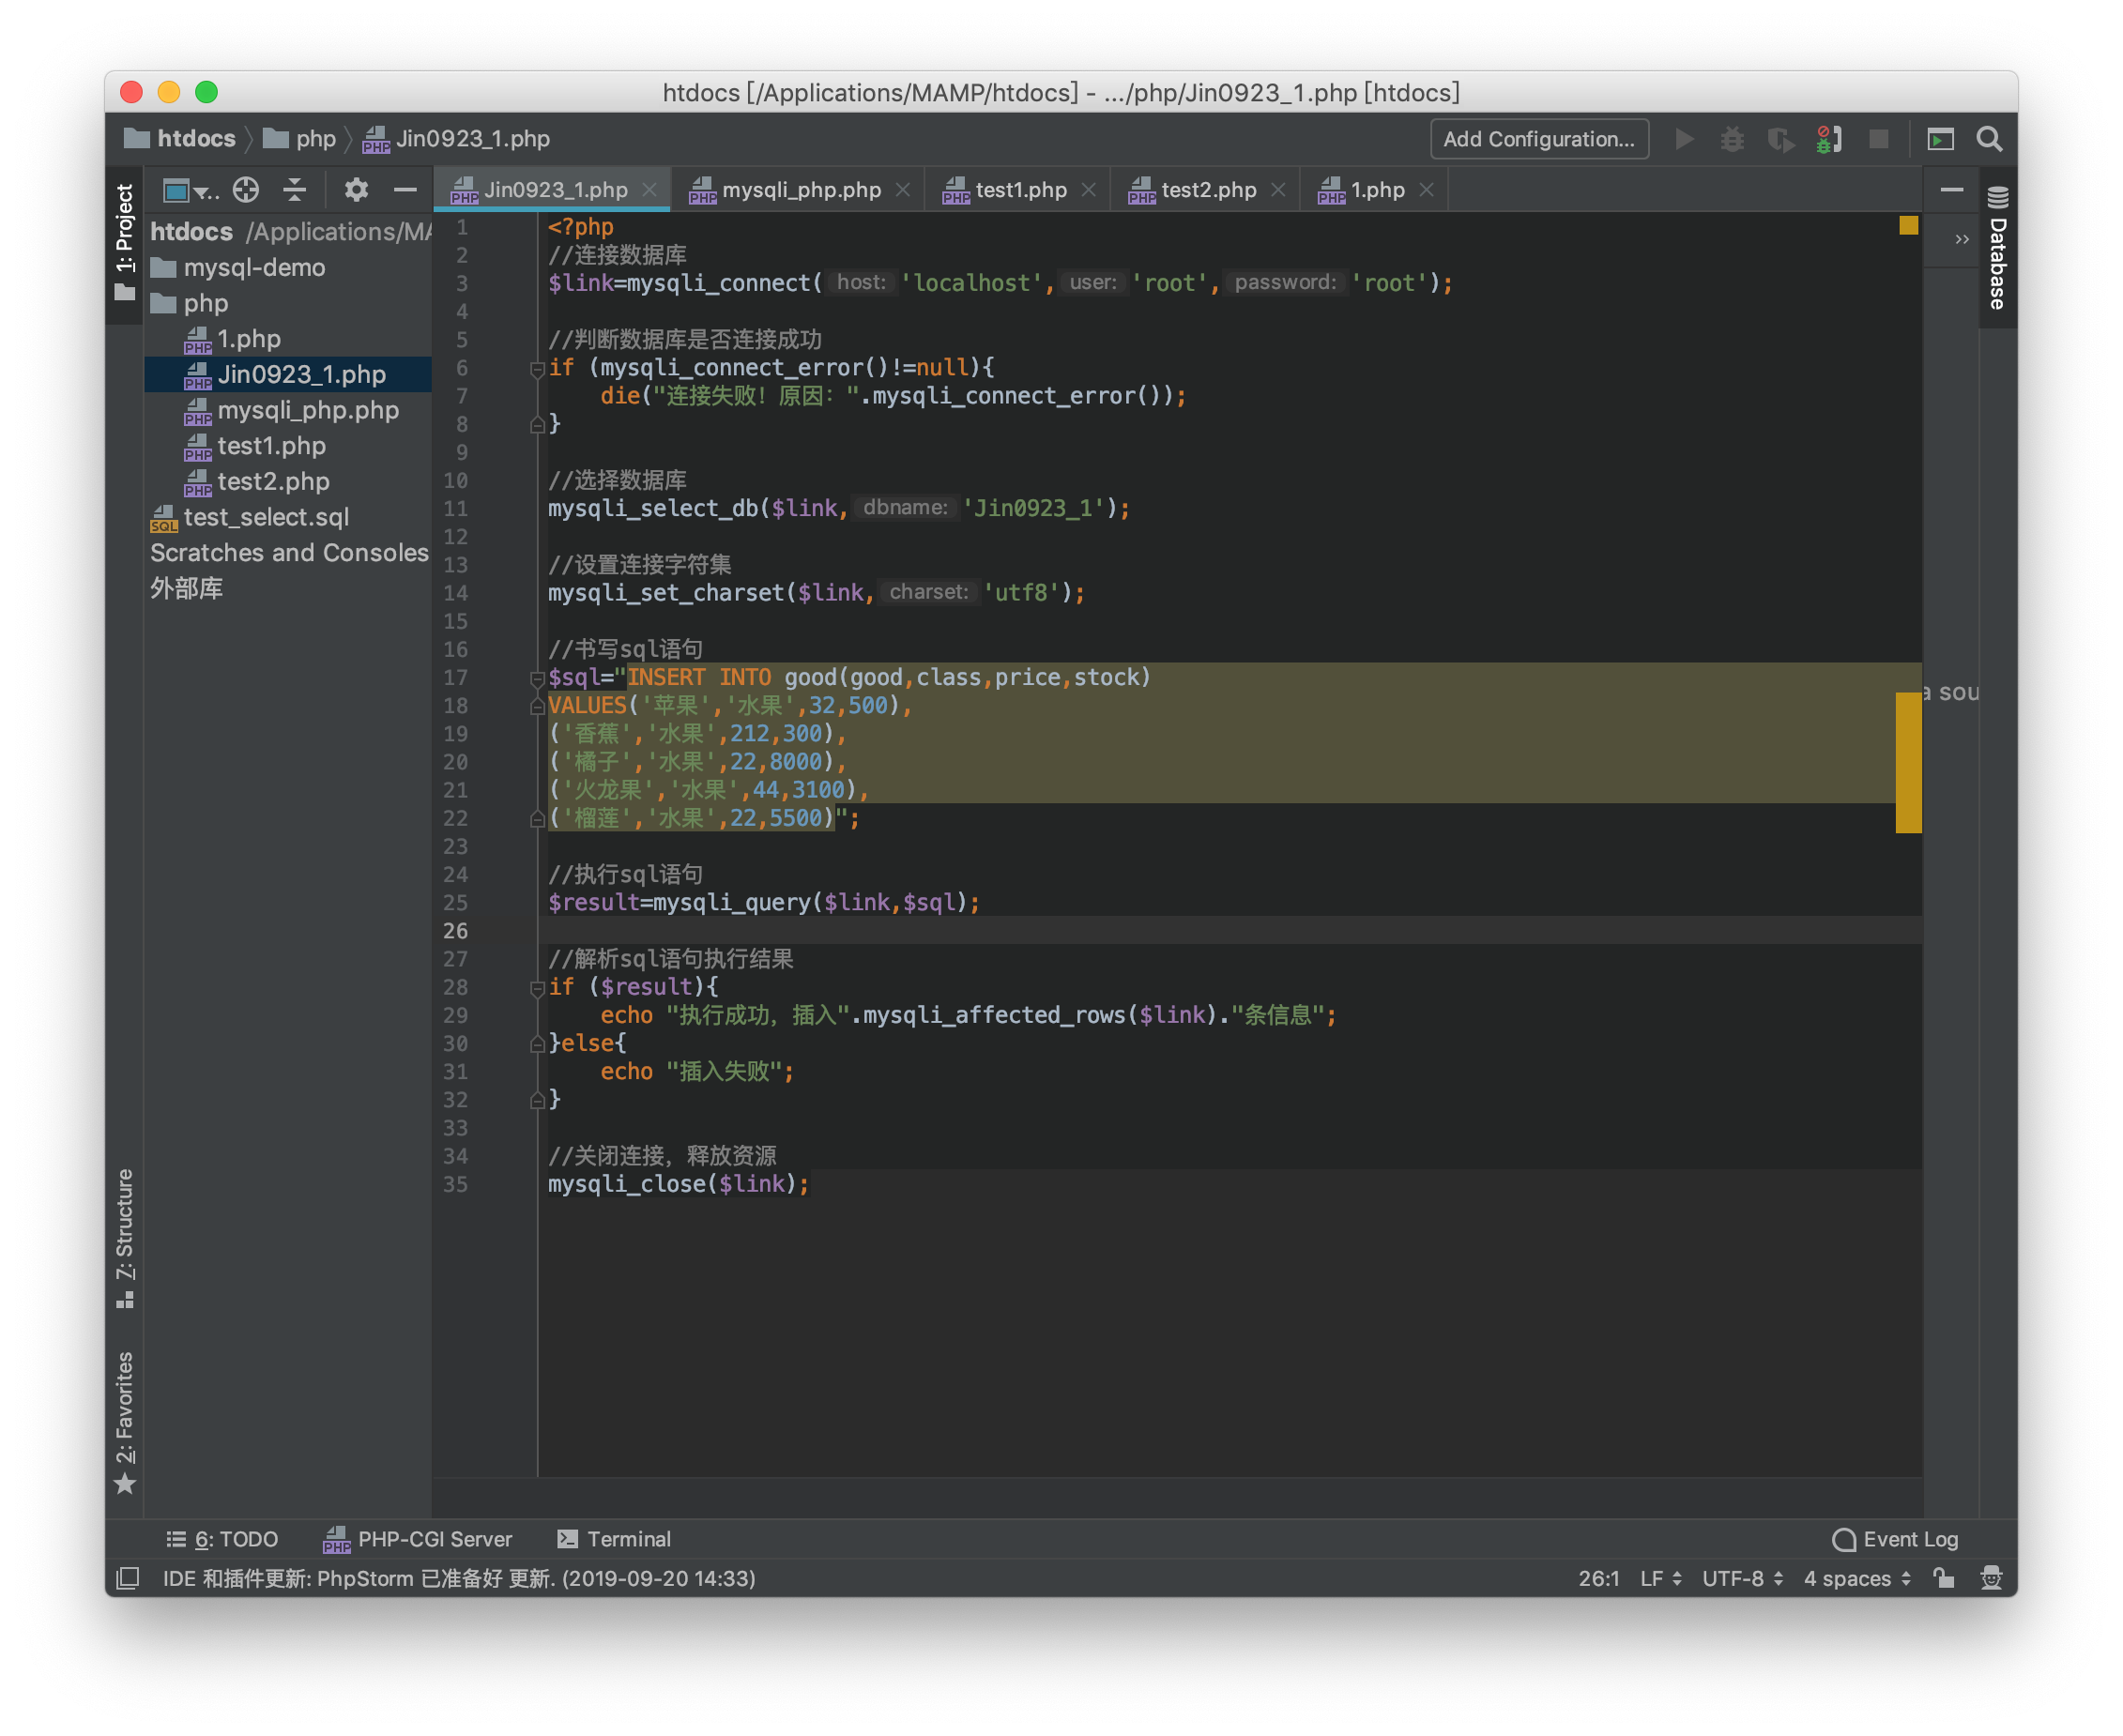Click the locate target crosshair icon
The width and height of the screenshot is (2123, 1736).
[246, 189]
